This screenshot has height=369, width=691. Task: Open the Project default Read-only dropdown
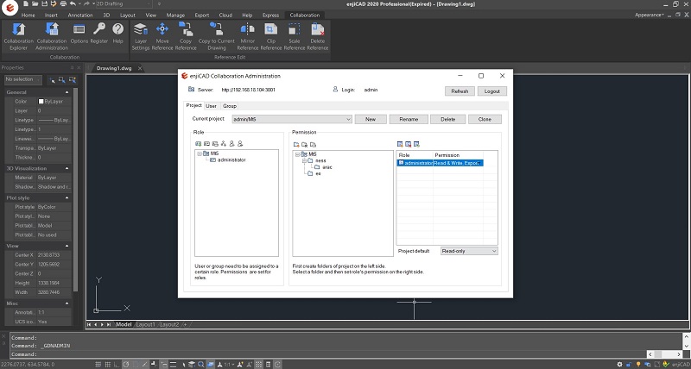coord(469,251)
